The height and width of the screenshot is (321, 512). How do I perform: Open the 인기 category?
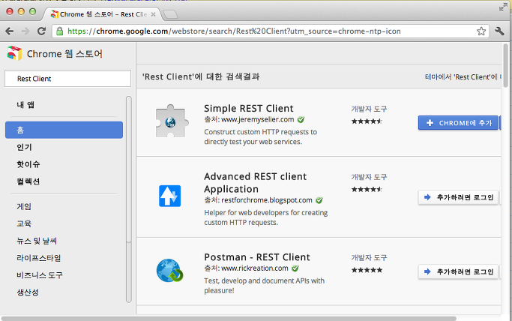pos(24,147)
